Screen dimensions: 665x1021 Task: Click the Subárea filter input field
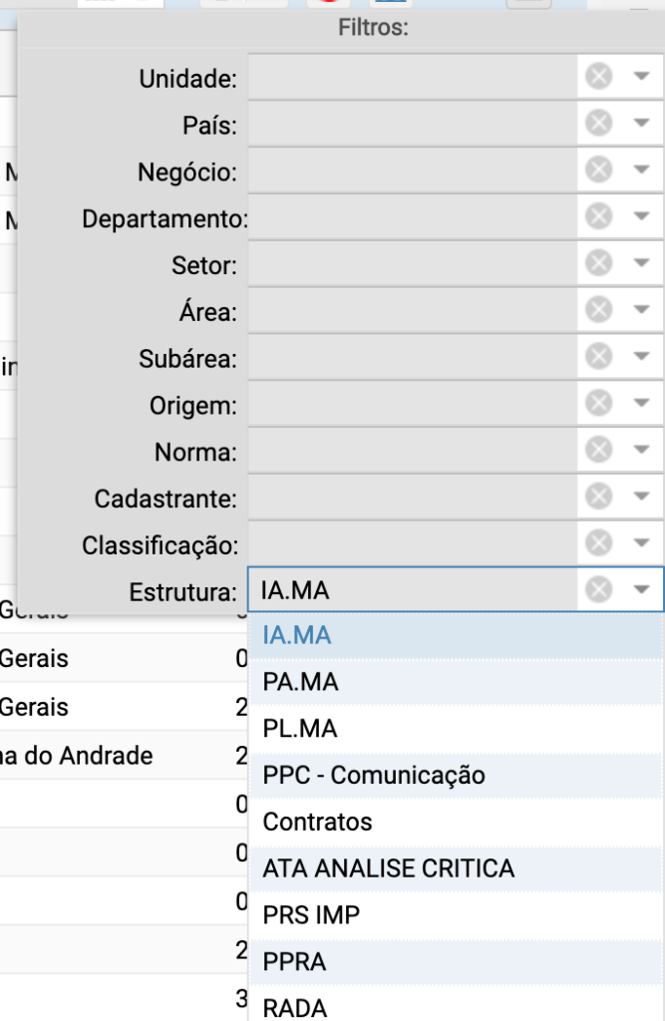[413, 357]
